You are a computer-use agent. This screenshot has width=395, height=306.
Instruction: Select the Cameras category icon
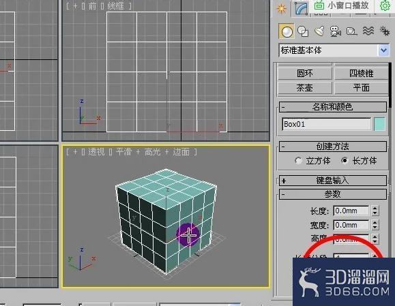click(336, 31)
